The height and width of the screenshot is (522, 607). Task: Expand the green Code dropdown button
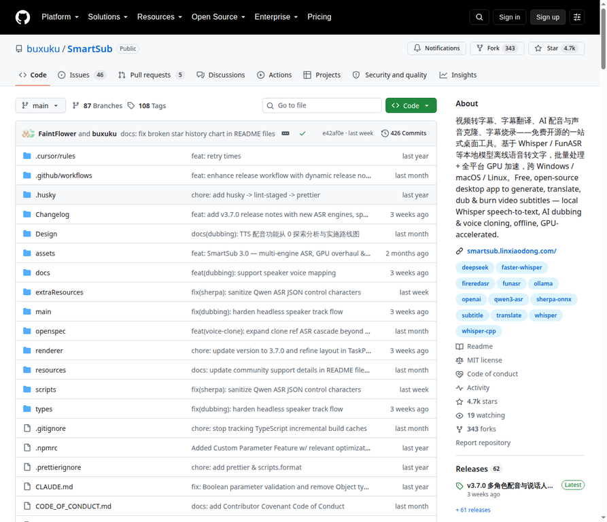[411, 105]
